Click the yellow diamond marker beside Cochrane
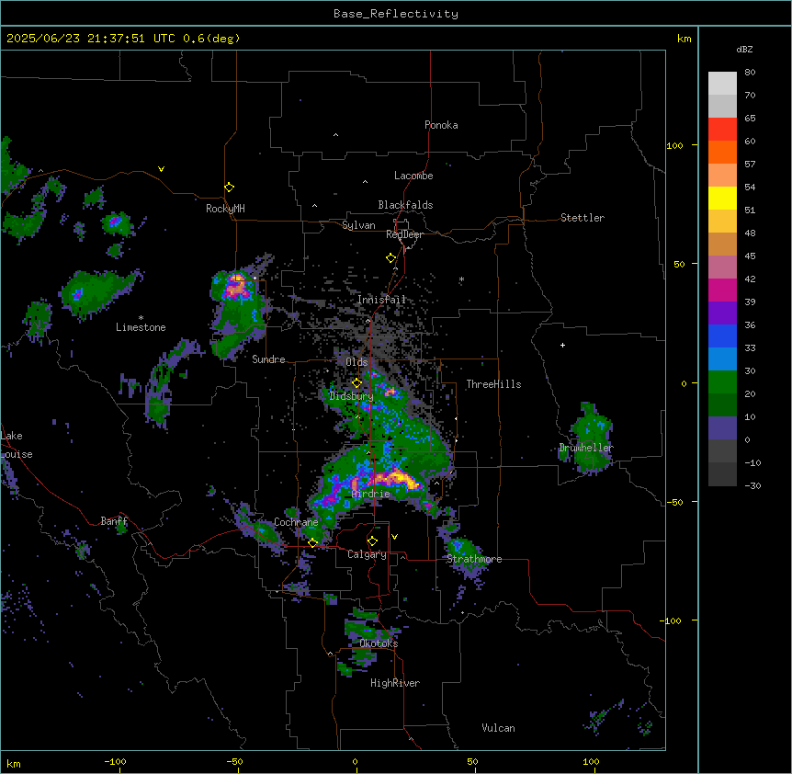The width and height of the screenshot is (792, 774). click(x=313, y=543)
